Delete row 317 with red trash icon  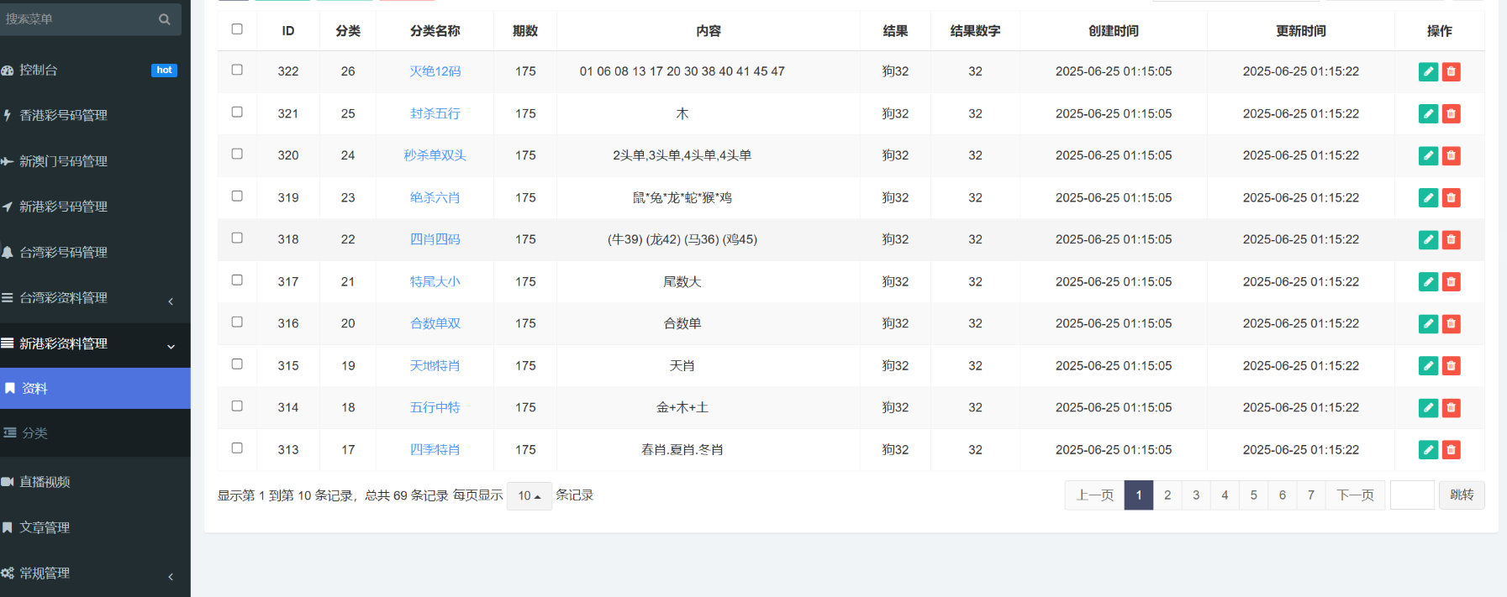[x=1451, y=281]
